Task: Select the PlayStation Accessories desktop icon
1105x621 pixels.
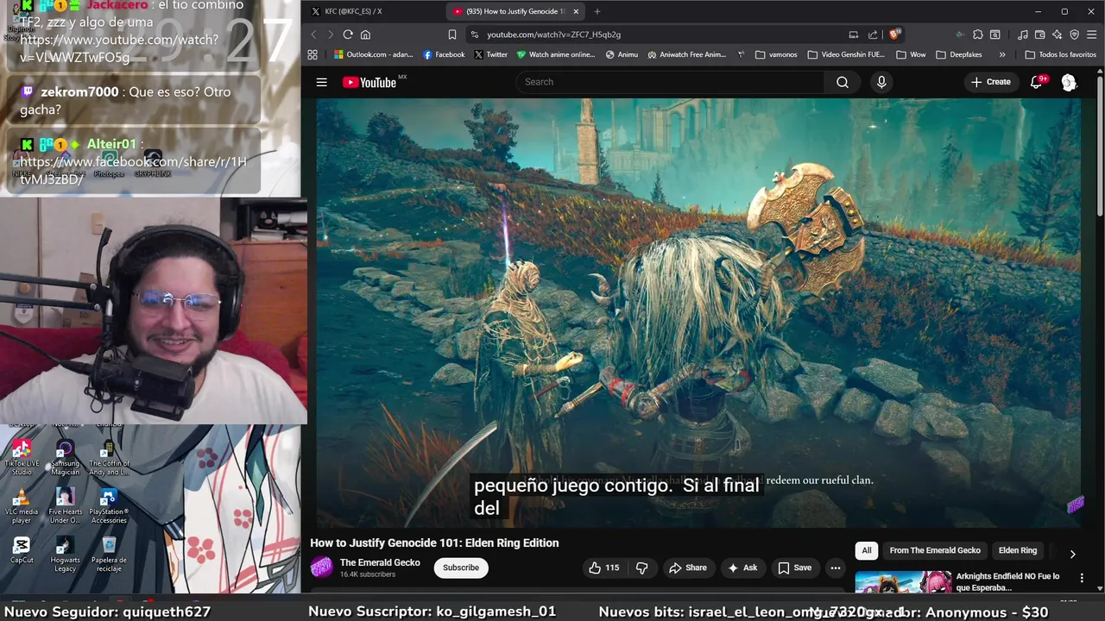Action: coord(109,505)
